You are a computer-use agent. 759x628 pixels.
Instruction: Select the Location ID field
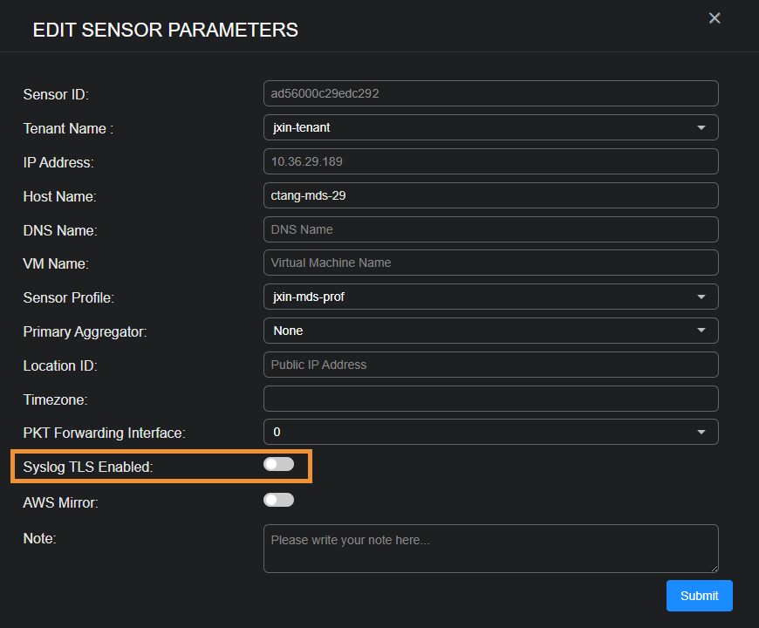click(490, 365)
